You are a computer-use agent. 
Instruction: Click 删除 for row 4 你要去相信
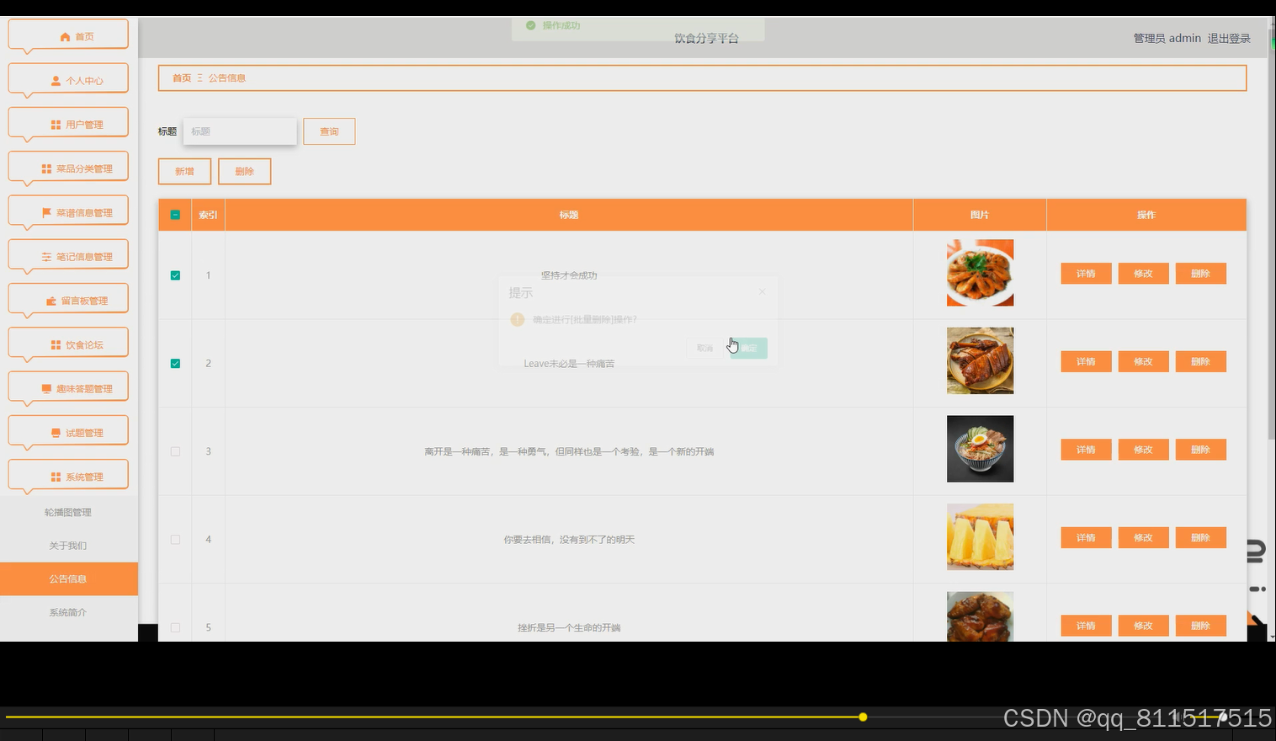click(1200, 537)
